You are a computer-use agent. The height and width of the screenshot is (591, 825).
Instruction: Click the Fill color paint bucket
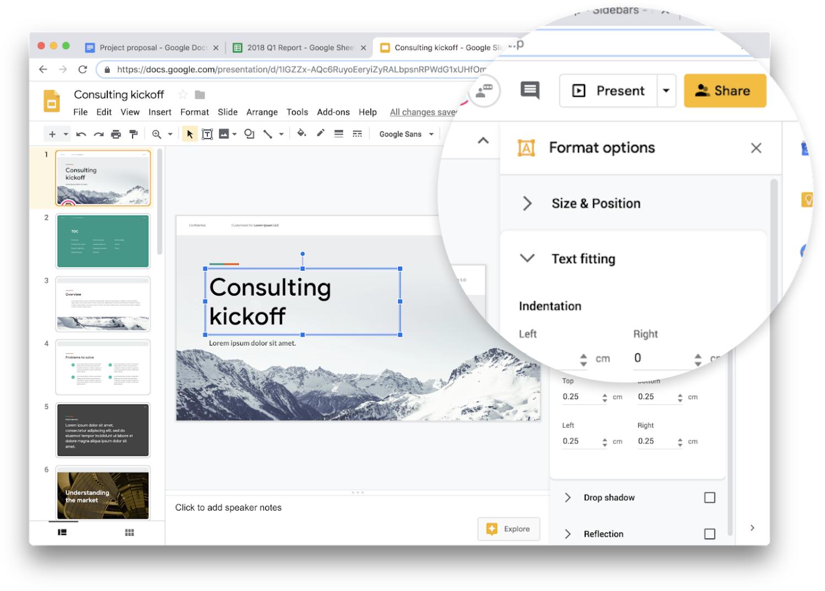click(x=301, y=134)
